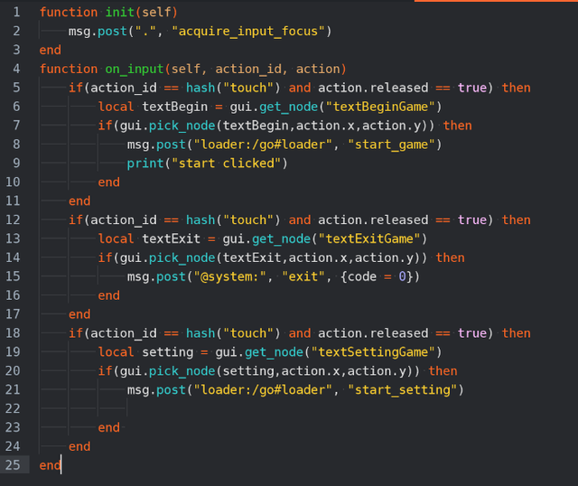This screenshot has width=578, height=486.
Task: Click the "start clicked" string
Action: [x=226, y=164]
